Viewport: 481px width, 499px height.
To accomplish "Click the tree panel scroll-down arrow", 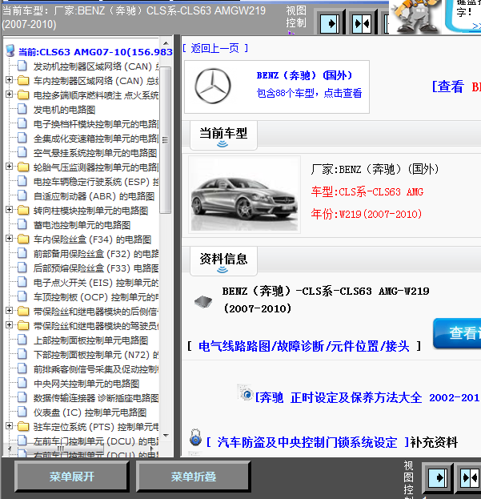I will [x=166, y=435].
